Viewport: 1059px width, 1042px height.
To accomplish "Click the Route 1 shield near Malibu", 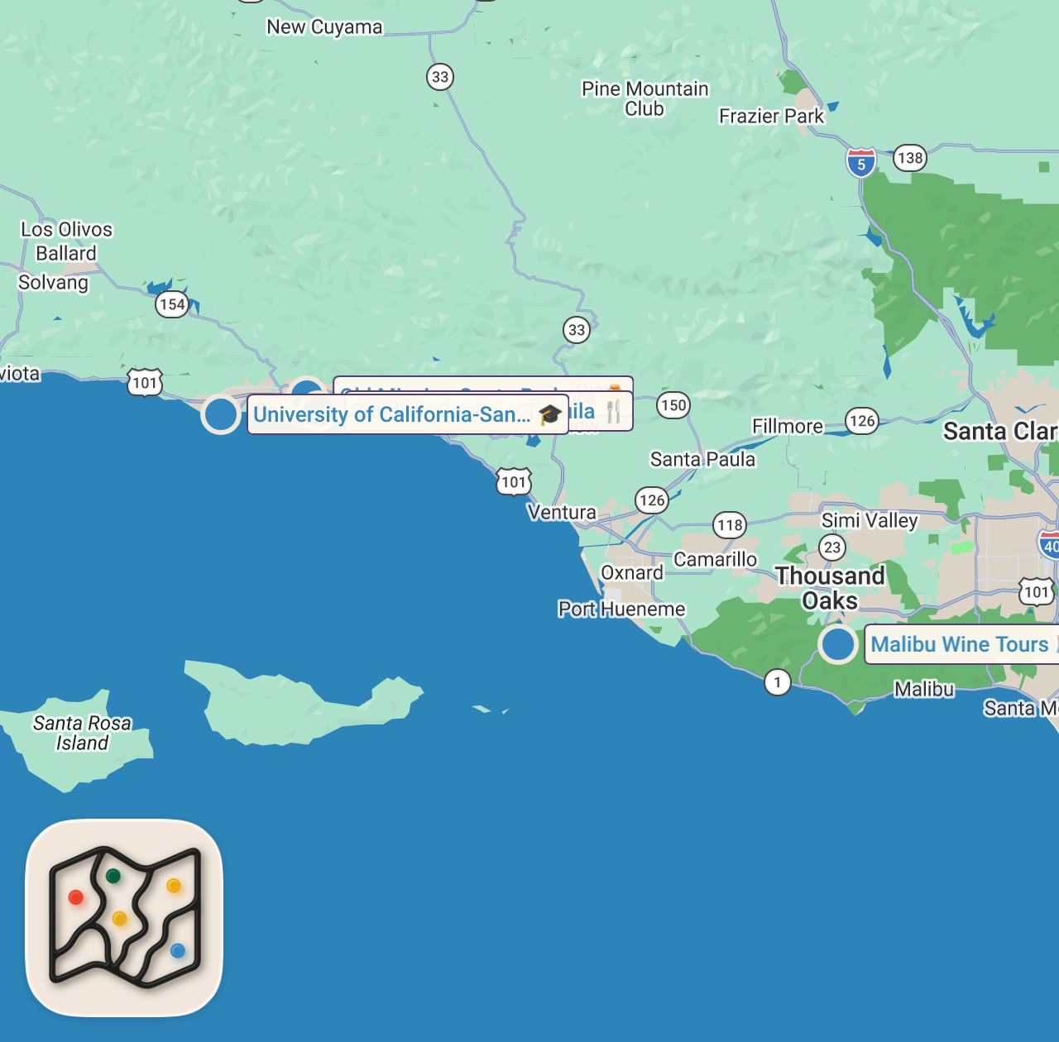I will tap(778, 682).
